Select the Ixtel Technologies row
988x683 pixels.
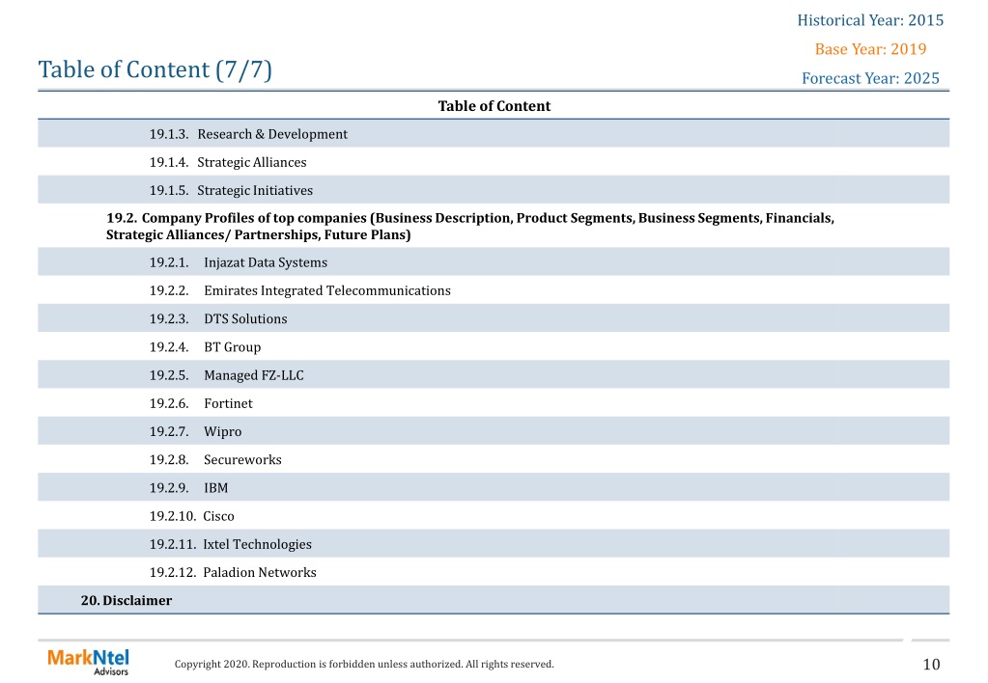(494, 544)
